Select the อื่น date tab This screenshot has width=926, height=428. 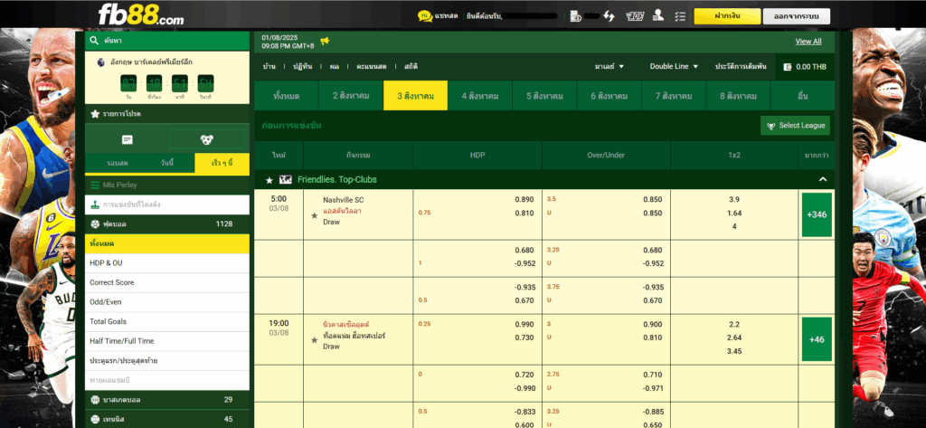coord(803,96)
